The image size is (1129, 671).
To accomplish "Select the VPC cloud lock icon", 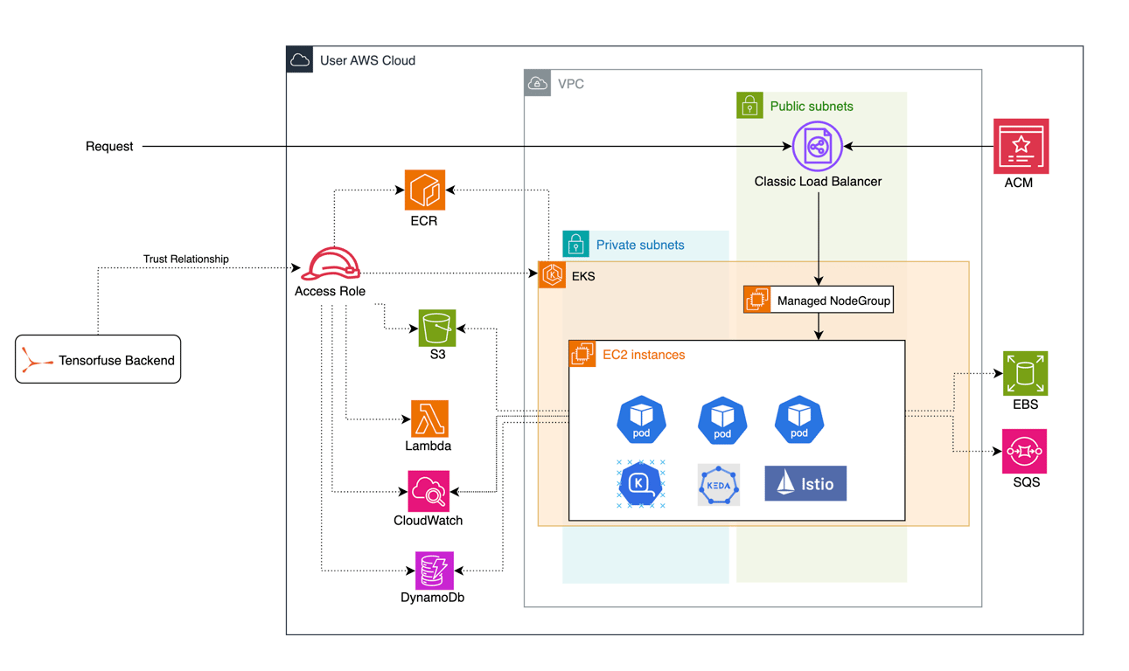I will [537, 84].
